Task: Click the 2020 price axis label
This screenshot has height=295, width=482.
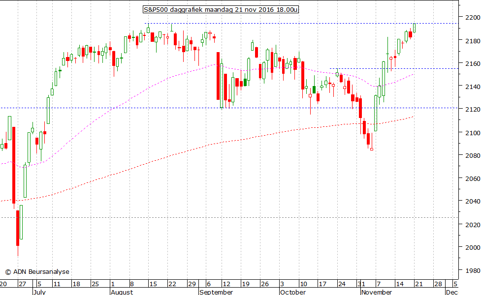Action: pos(473,225)
